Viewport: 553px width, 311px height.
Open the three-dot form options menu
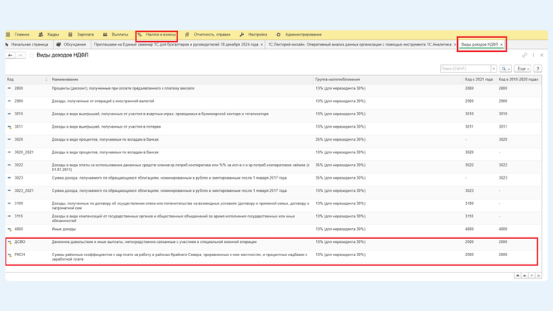point(533,55)
